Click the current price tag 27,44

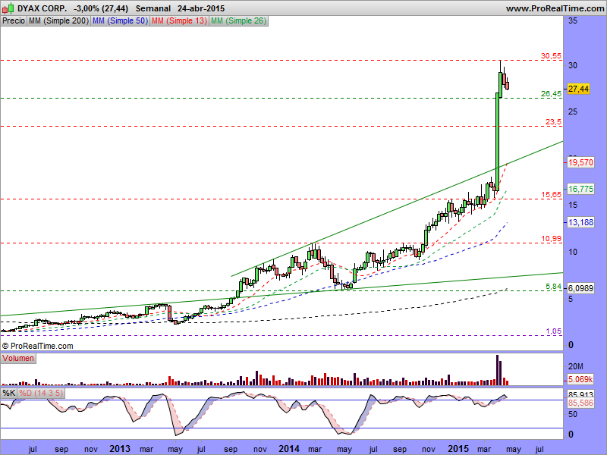[x=578, y=89]
